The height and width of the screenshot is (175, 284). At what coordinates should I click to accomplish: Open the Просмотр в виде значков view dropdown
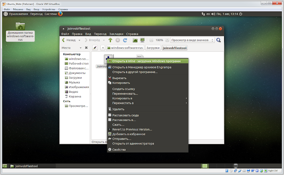coord(193,40)
